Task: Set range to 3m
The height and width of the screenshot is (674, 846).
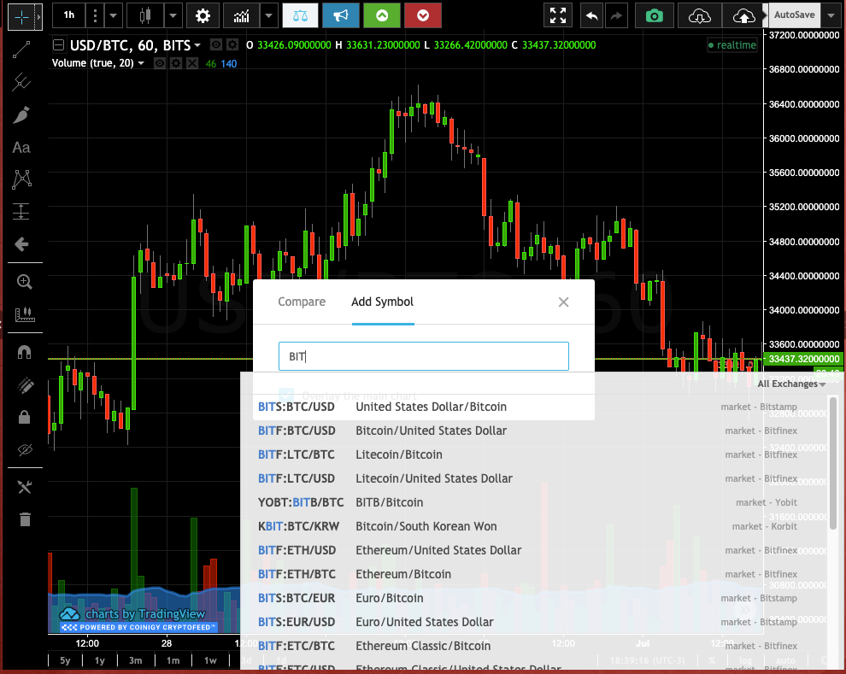Action: click(135, 660)
